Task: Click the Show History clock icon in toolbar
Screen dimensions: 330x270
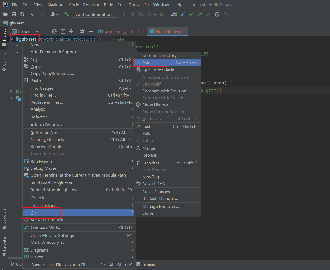Action: click(217, 14)
